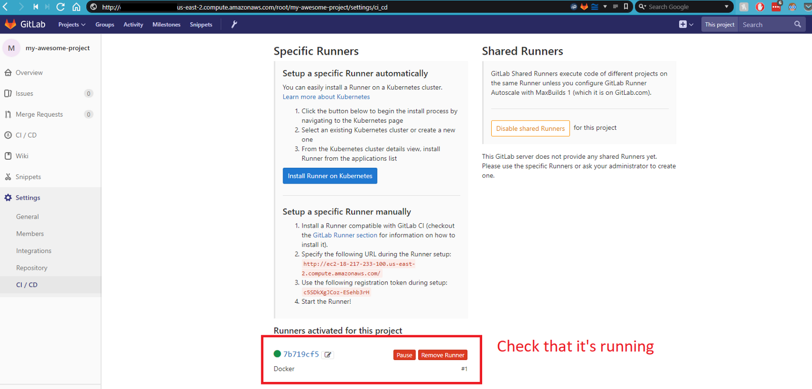Click the Issues count badge

(89, 93)
